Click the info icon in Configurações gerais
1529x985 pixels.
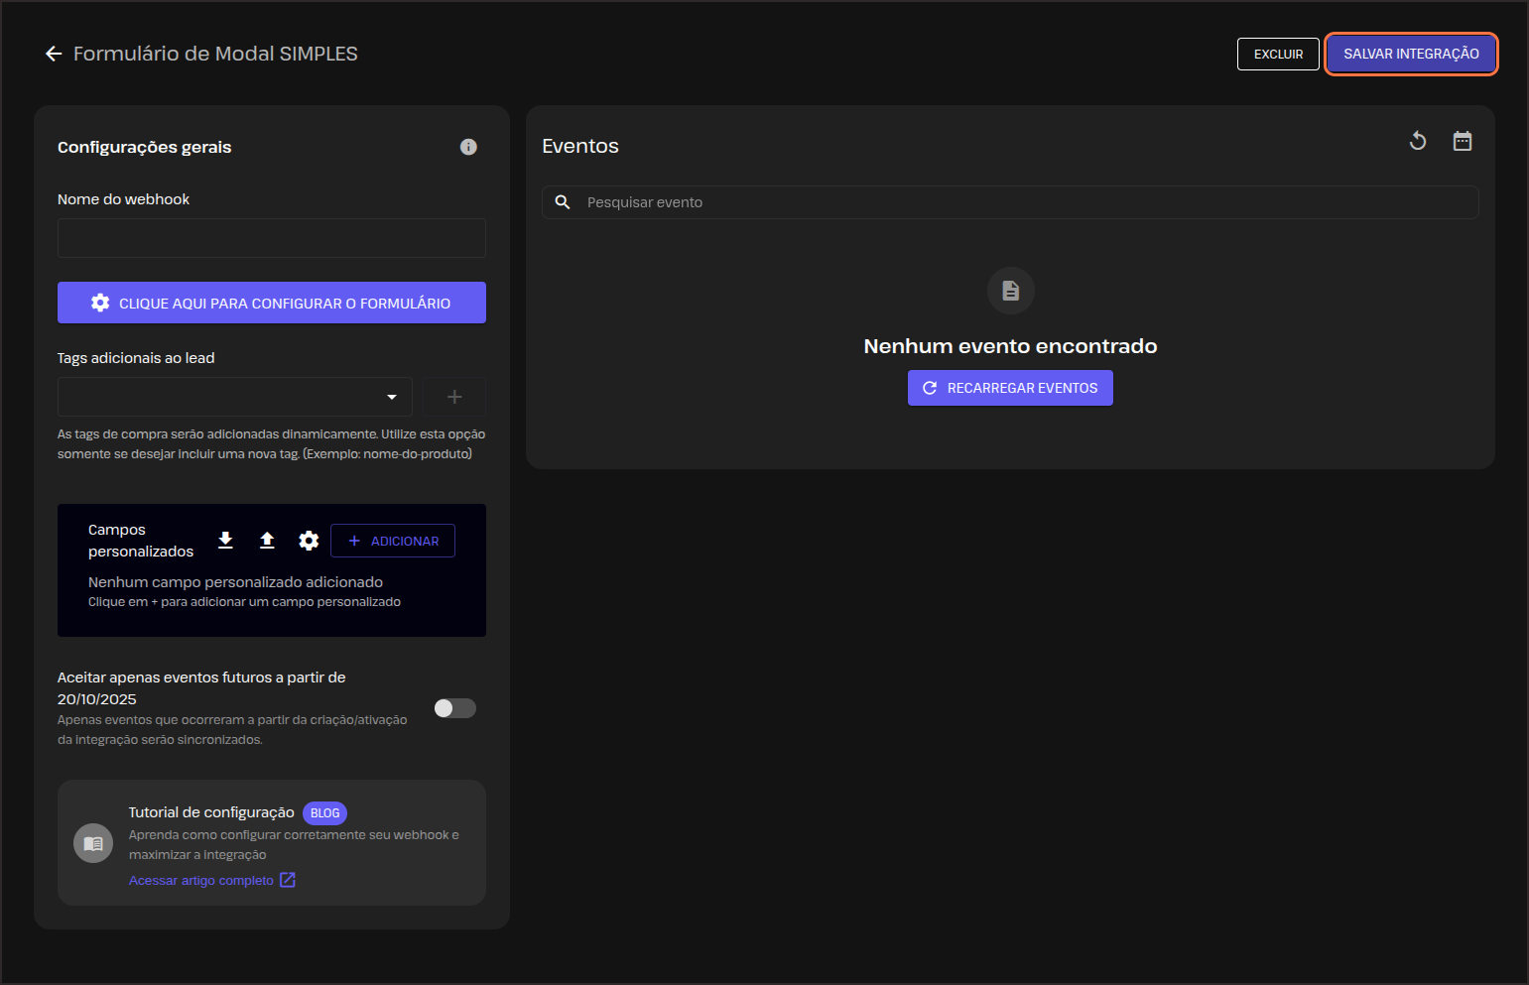tap(468, 147)
